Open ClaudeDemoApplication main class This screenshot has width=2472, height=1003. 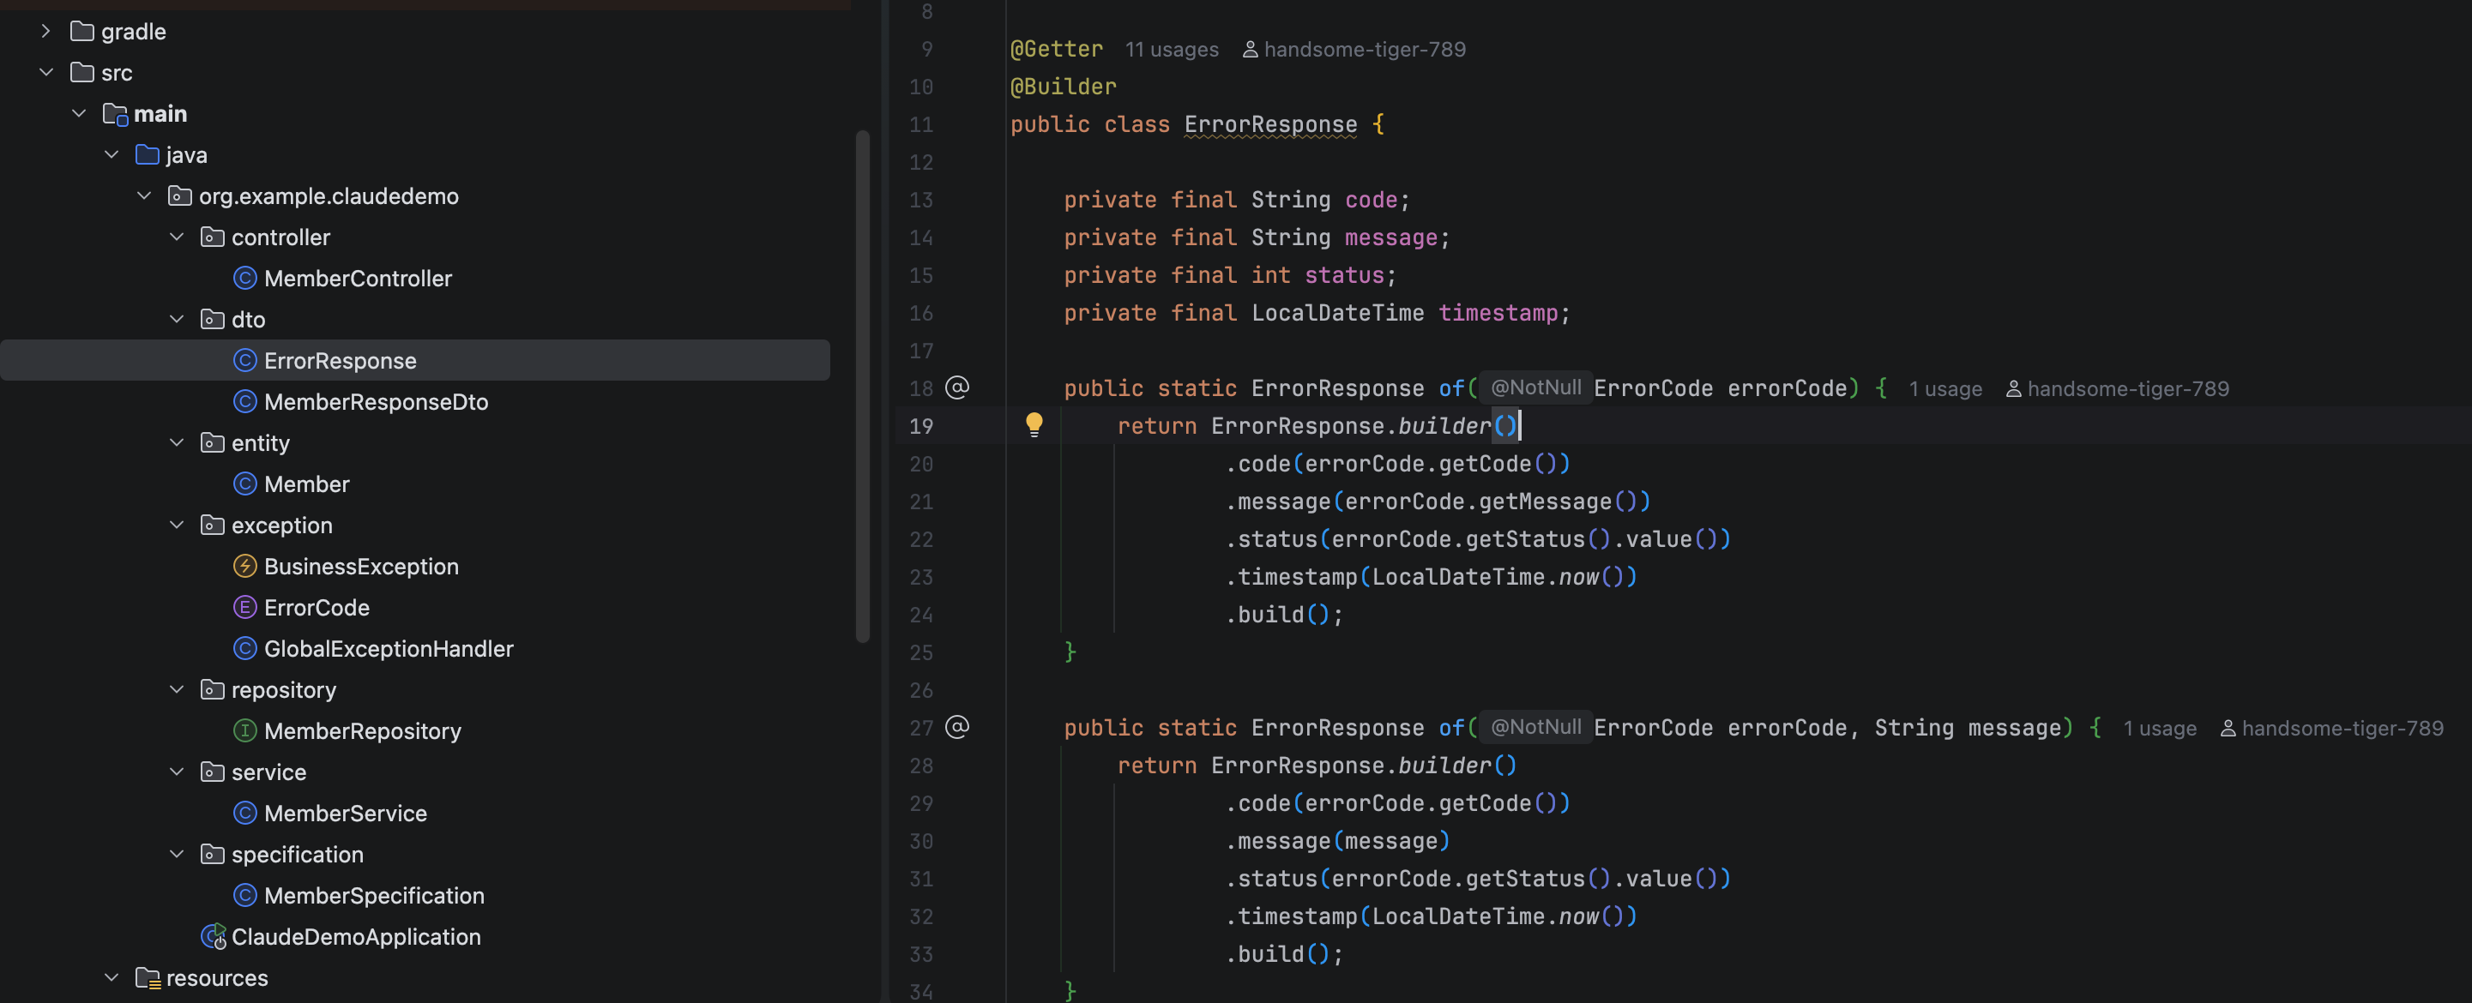(355, 937)
